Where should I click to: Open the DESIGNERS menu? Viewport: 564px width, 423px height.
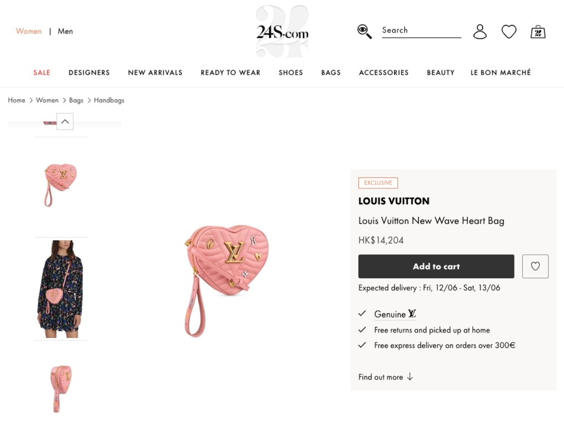coord(89,72)
